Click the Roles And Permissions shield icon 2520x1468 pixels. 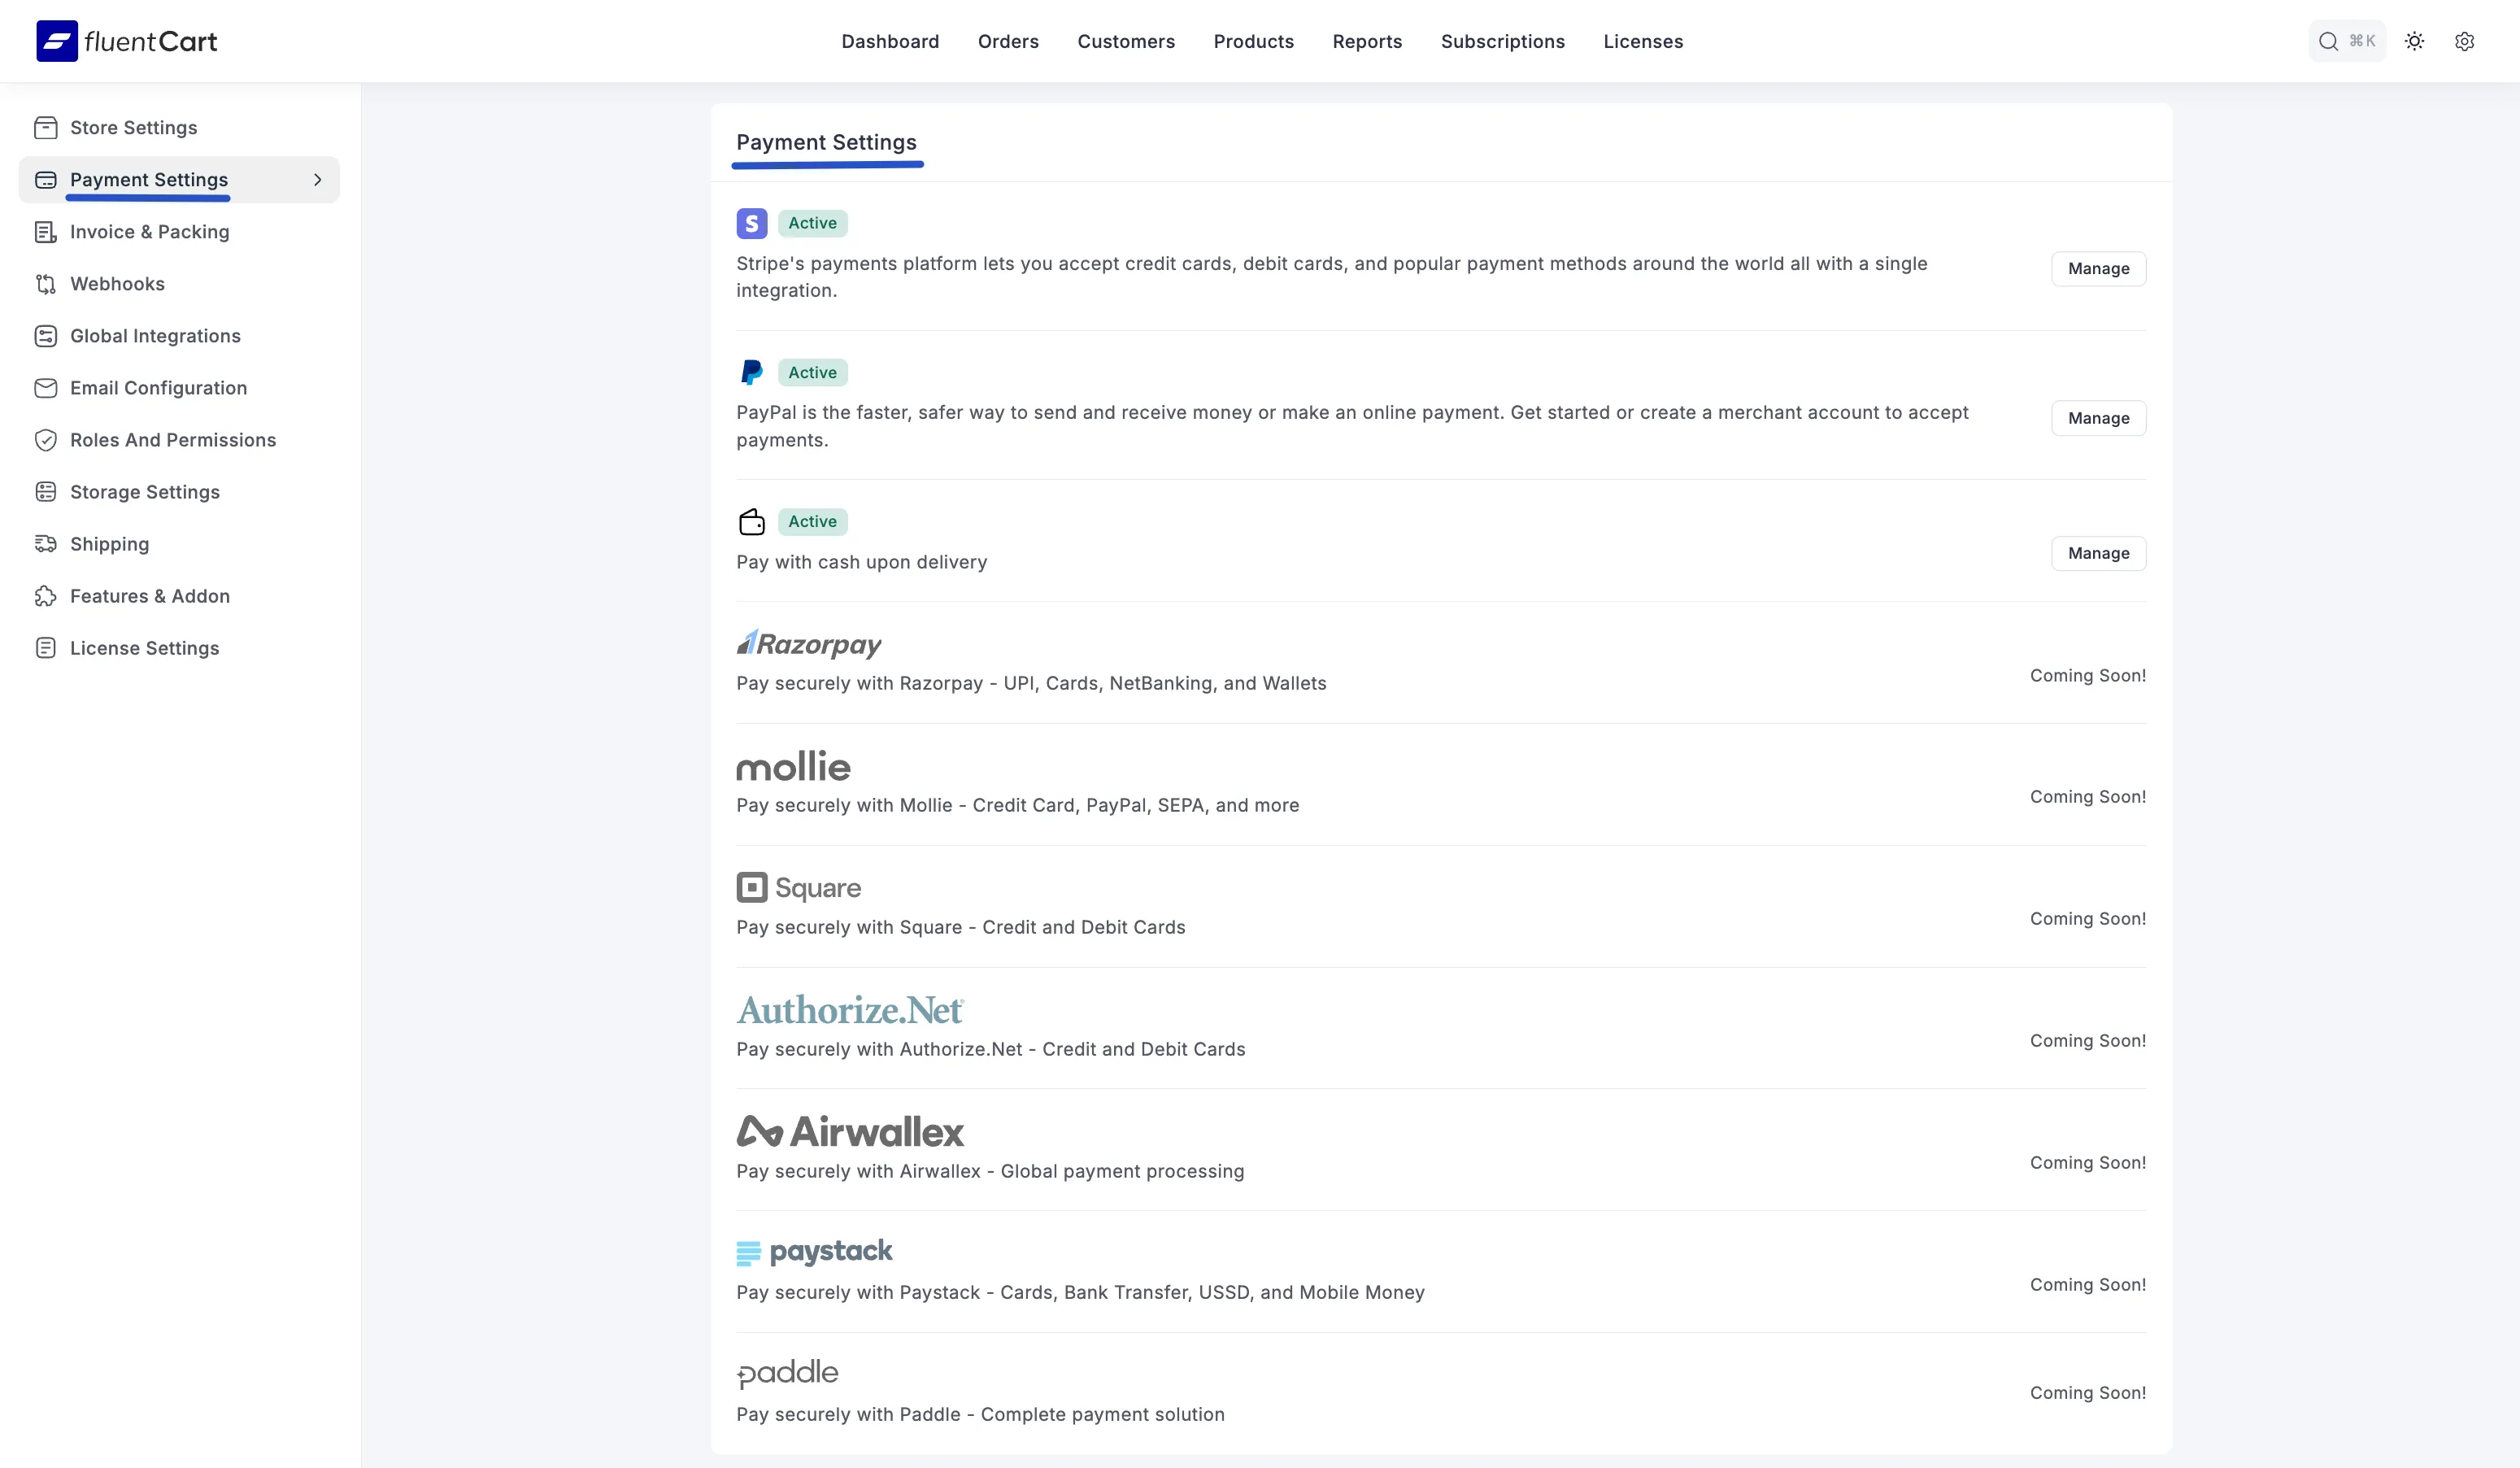pyautogui.click(x=46, y=440)
